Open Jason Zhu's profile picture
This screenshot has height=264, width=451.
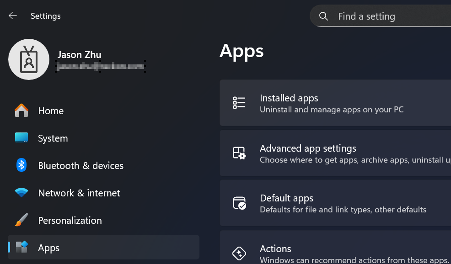29,59
